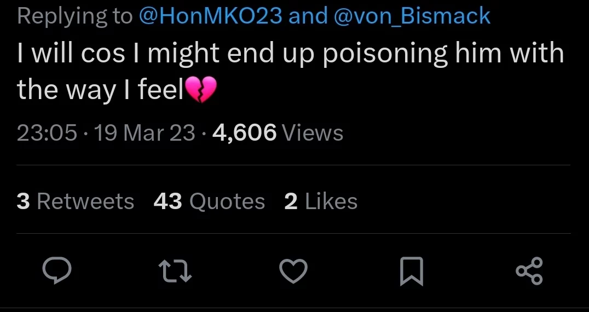
Task: Click the broken heart emoji in the tweet
Action: [x=201, y=90]
